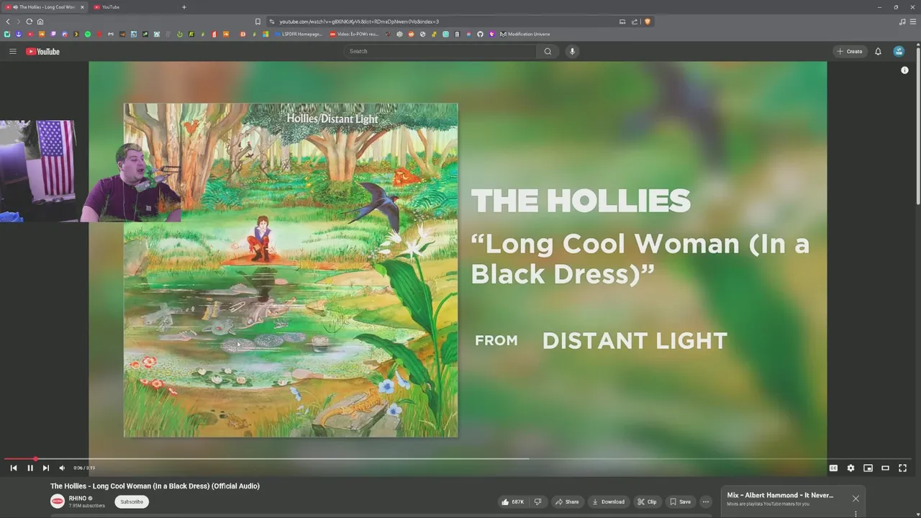The height and width of the screenshot is (518, 921).
Task: Go forward in browser history
Action: [x=18, y=22]
